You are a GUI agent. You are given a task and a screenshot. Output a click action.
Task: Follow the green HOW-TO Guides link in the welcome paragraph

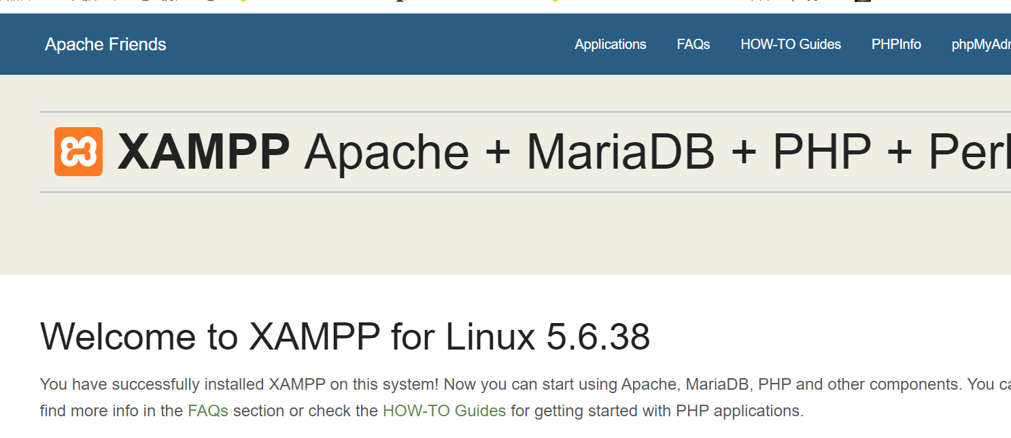click(445, 411)
